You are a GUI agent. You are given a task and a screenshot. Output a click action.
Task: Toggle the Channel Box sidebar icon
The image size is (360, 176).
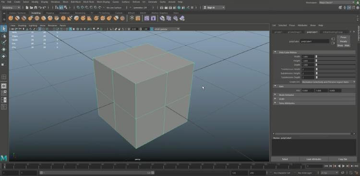coord(358,8)
